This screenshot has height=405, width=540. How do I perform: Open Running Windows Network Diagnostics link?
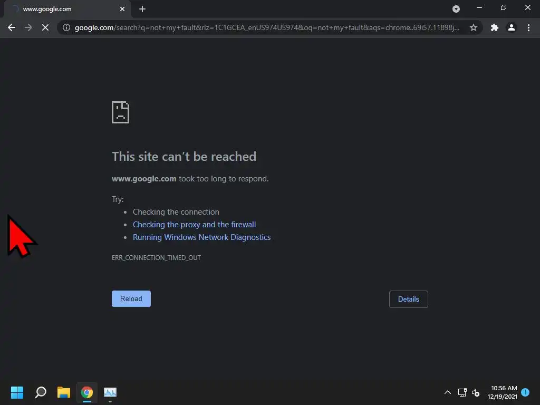click(202, 237)
